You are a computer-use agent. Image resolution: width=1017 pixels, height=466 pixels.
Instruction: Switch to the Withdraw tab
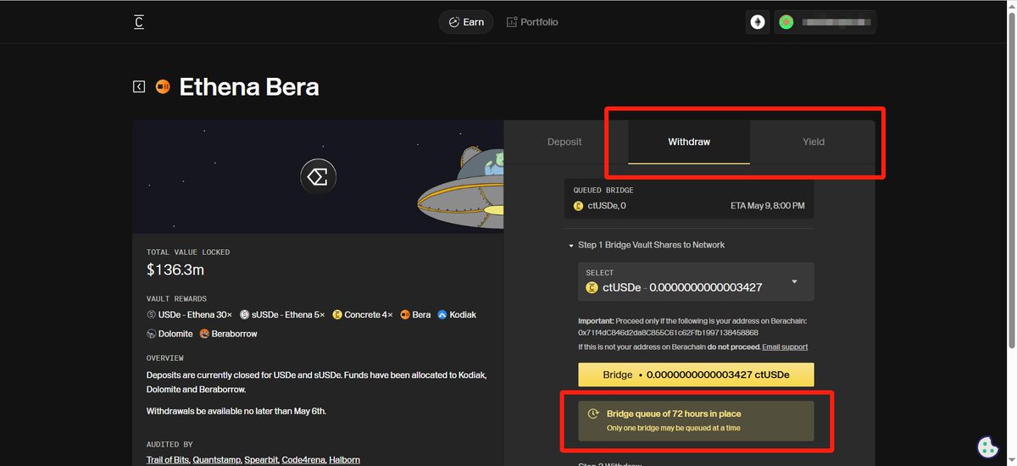tap(689, 141)
